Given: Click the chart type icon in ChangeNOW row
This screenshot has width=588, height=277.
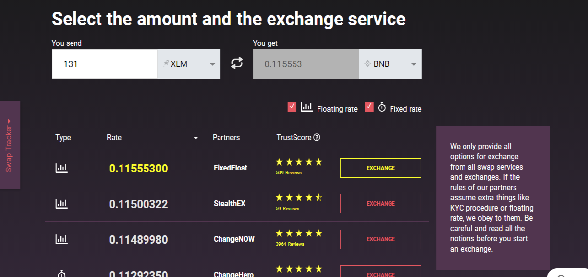Looking at the screenshot, I should click(x=61, y=239).
